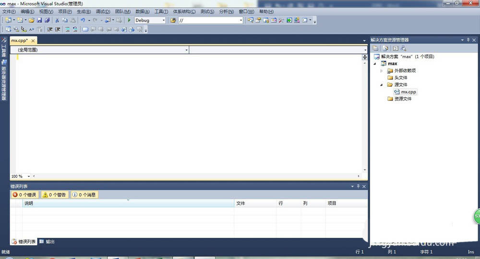Sort by the 项目 column header
Screen dimensions: 480x259
tap(346, 203)
